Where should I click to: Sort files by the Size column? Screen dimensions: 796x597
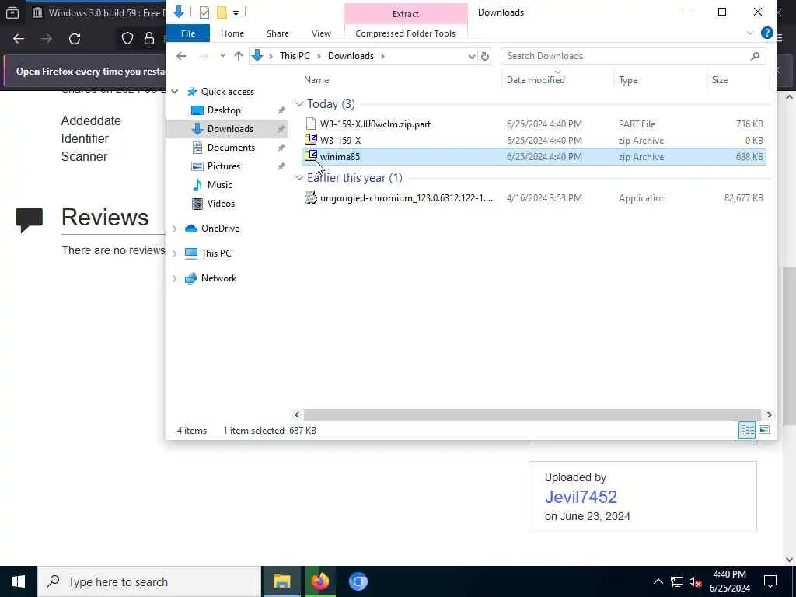(719, 80)
